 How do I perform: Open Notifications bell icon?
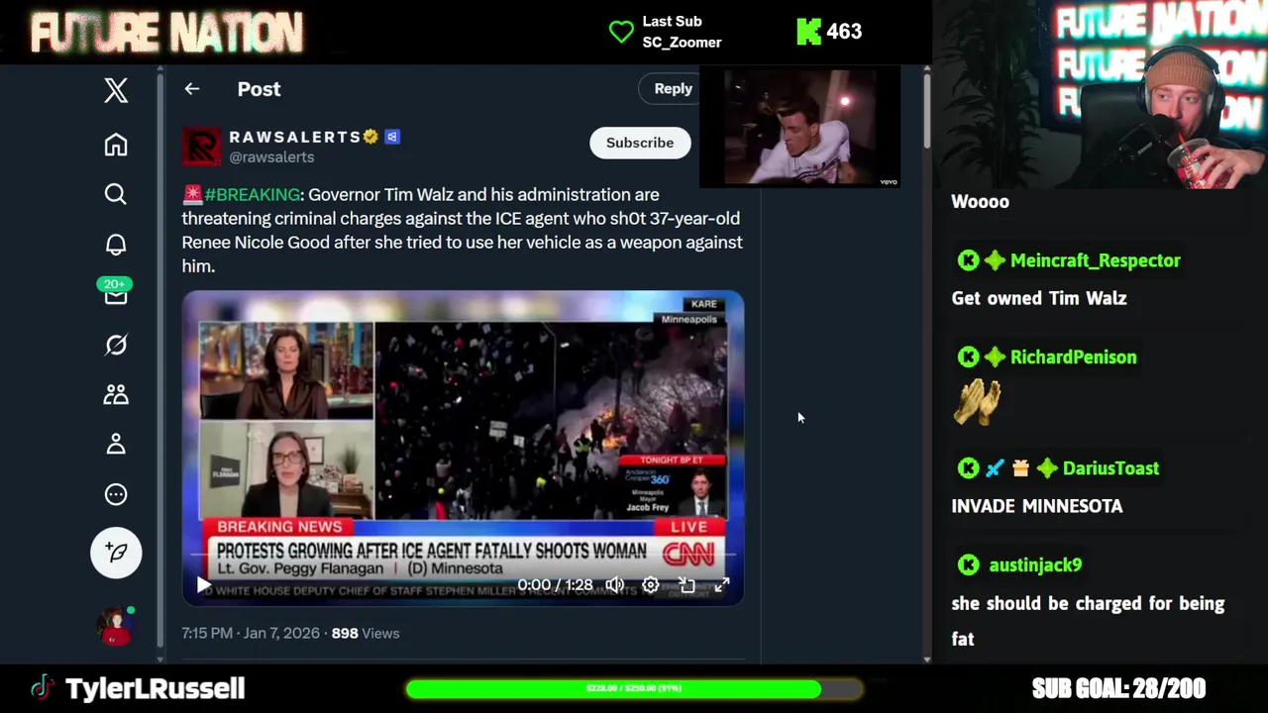pos(116,244)
